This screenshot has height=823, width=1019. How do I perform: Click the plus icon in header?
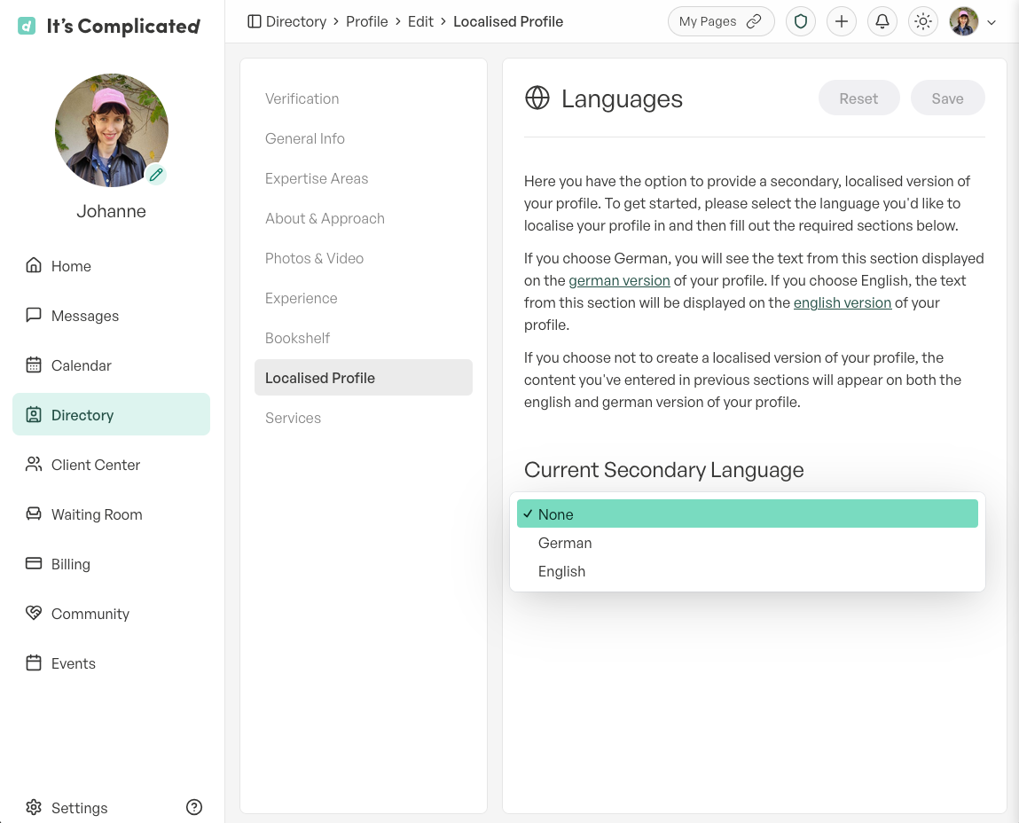(x=842, y=21)
